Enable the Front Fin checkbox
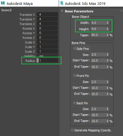The height and width of the screenshot is (136, 123). (74, 75)
